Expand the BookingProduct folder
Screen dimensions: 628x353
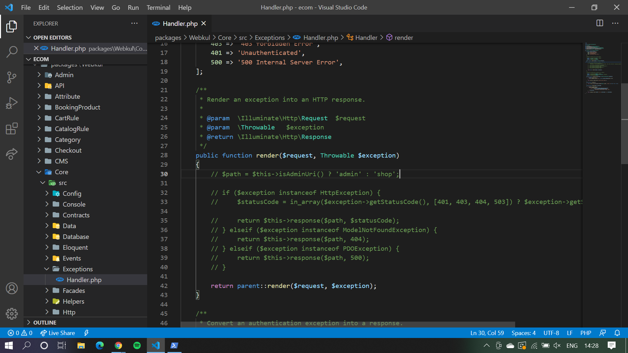(x=85, y=107)
